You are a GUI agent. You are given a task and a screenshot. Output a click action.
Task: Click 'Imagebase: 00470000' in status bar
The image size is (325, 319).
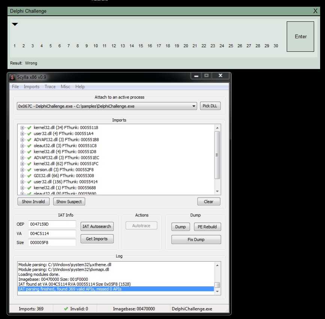pyautogui.click(x=134, y=309)
